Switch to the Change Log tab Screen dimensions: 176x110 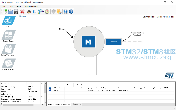tap(77, 104)
